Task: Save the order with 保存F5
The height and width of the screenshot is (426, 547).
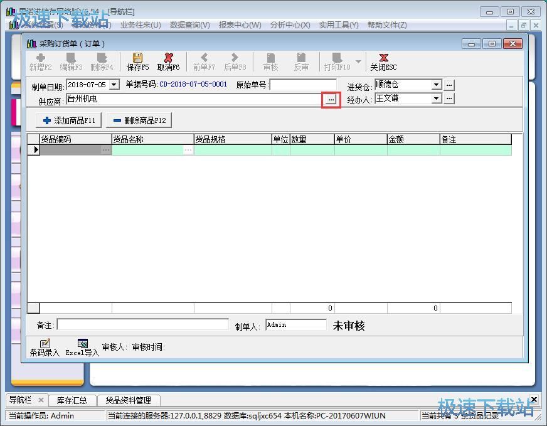Action: click(x=137, y=62)
